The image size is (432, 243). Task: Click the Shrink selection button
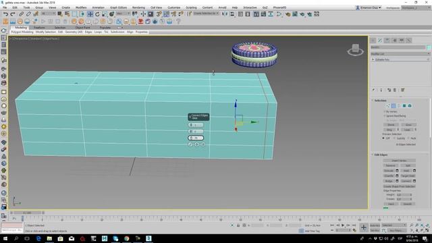[x=391, y=125]
